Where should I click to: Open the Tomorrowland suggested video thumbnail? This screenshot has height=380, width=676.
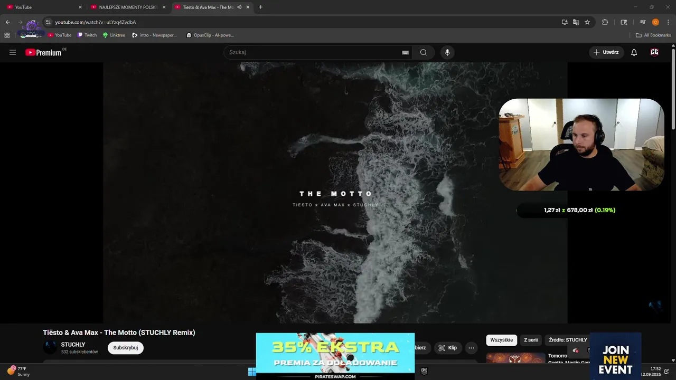click(515, 358)
